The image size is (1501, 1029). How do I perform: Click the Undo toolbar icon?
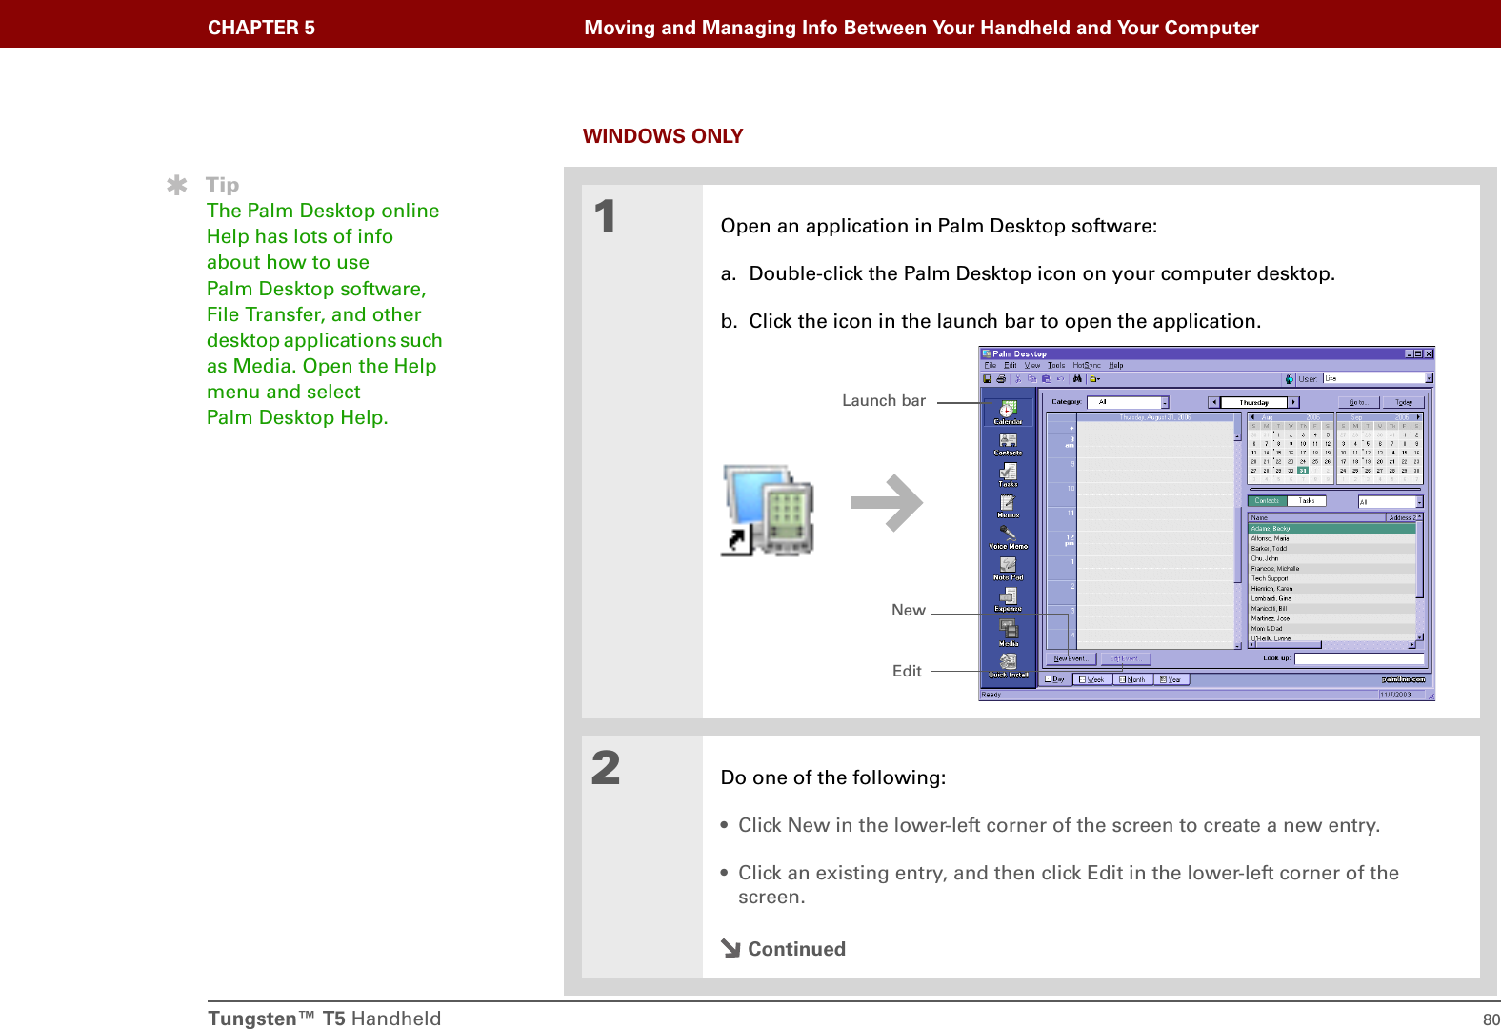click(x=1060, y=378)
